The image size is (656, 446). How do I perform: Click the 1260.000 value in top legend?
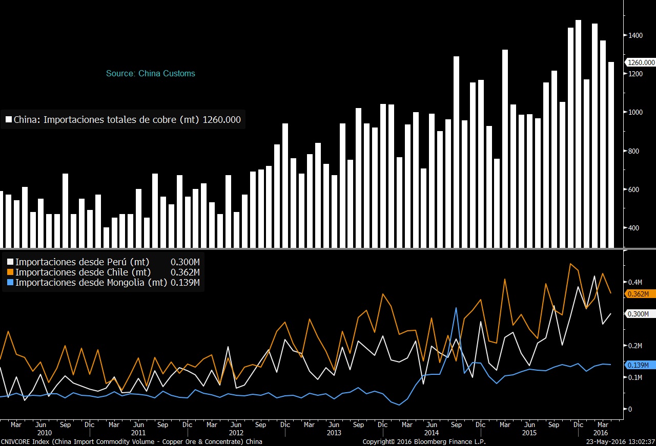pyautogui.click(x=222, y=120)
